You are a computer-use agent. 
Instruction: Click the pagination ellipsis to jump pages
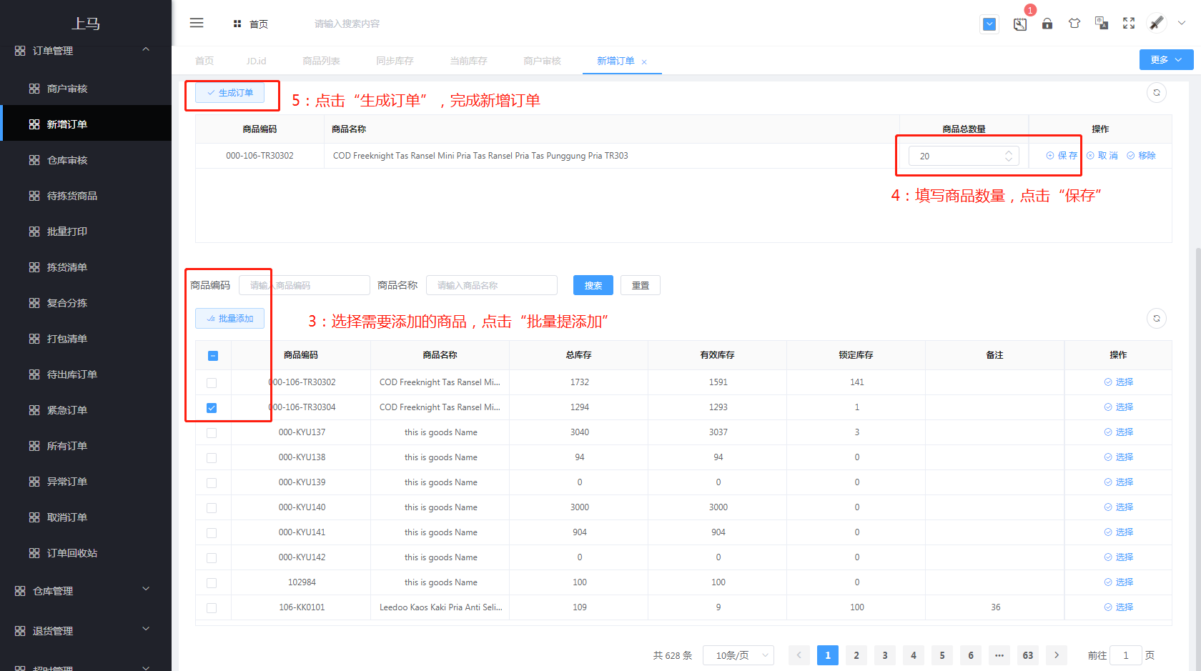click(x=999, y=655)
